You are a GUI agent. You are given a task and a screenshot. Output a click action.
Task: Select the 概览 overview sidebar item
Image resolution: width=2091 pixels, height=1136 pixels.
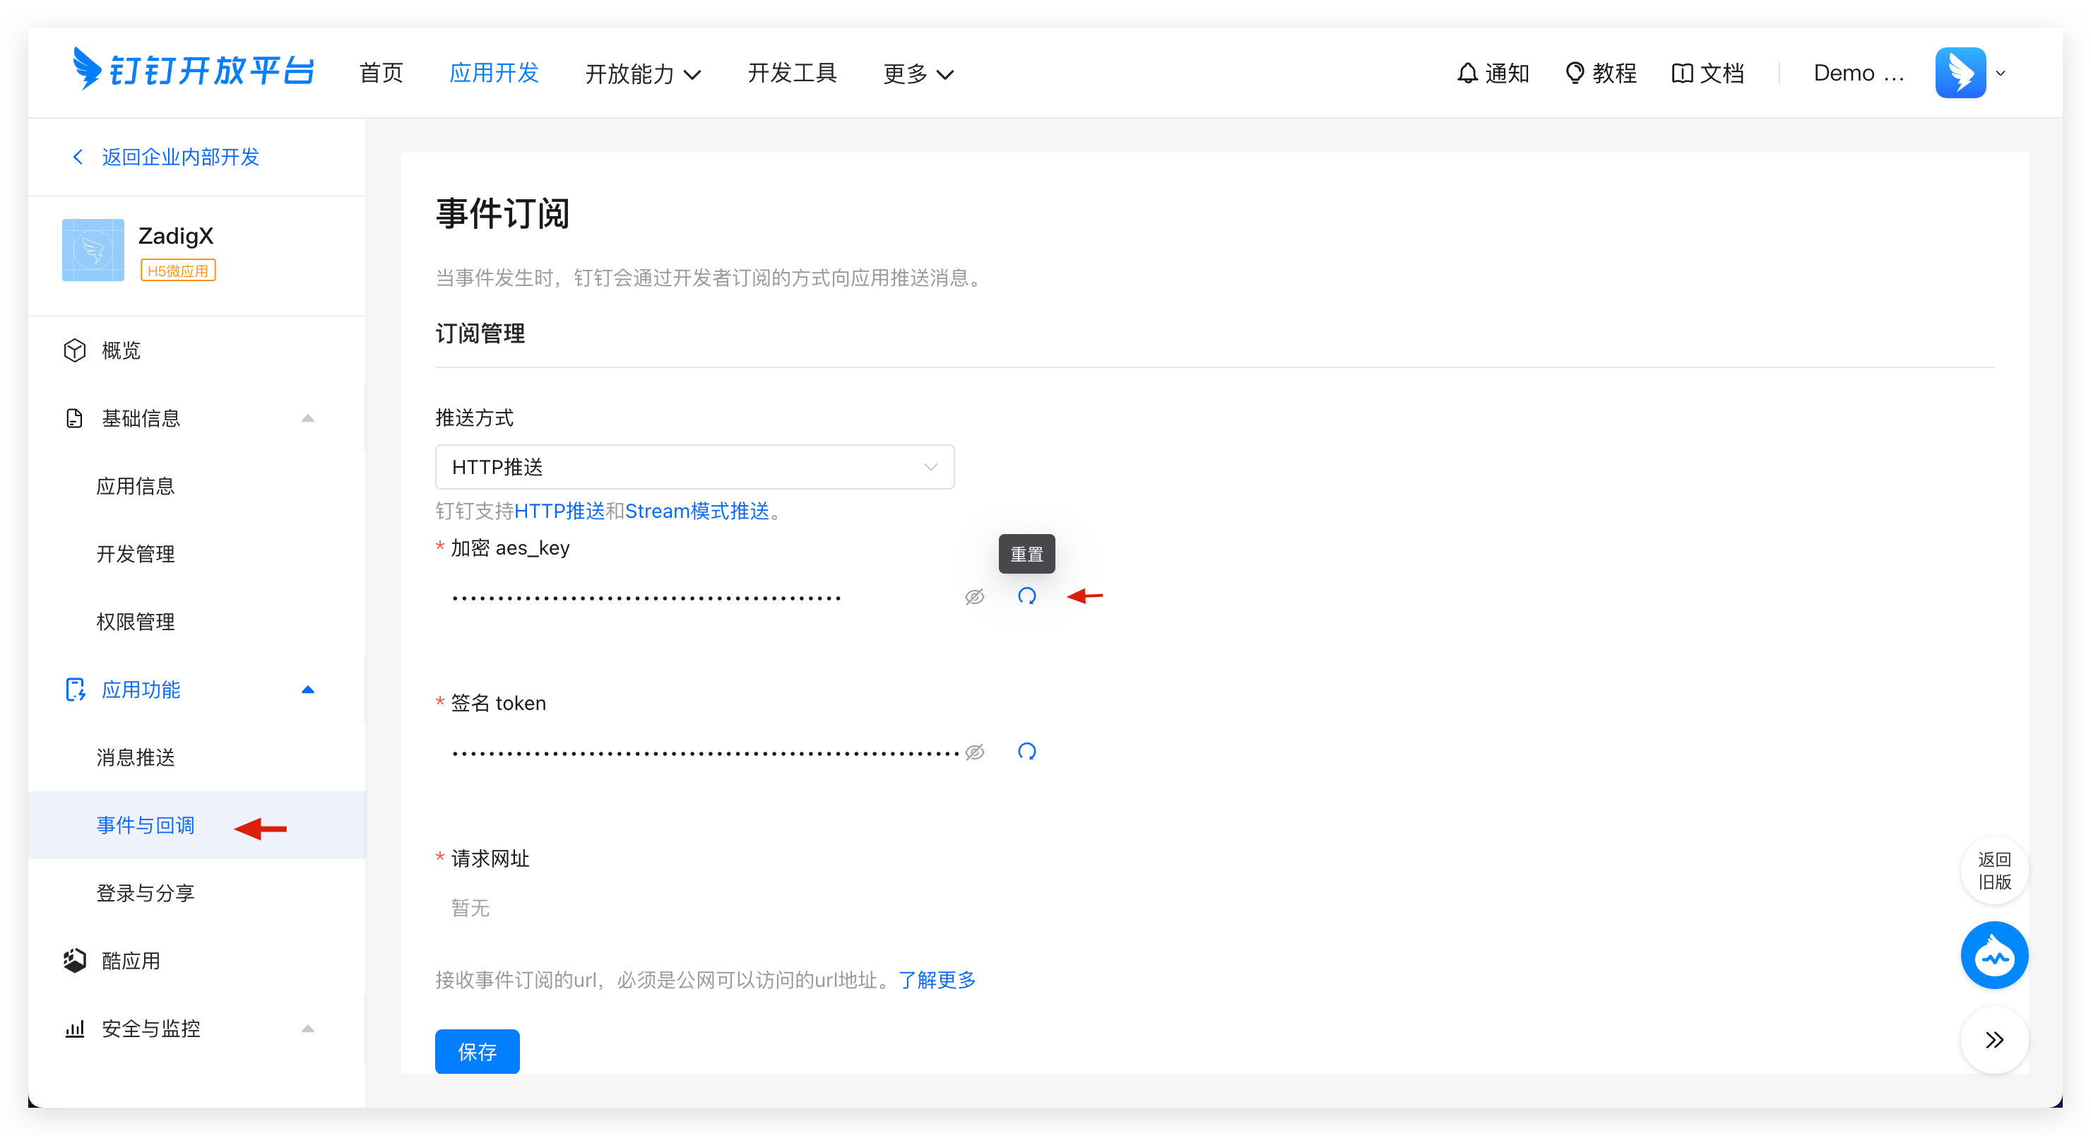(x=120, y=350)
